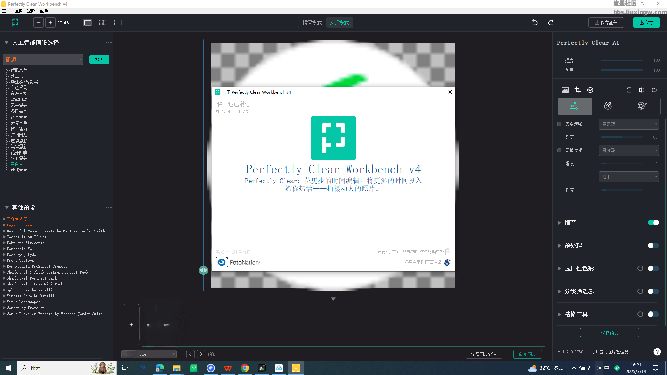
Task: Click the undo arrow icon
Action: coord(535,23)
